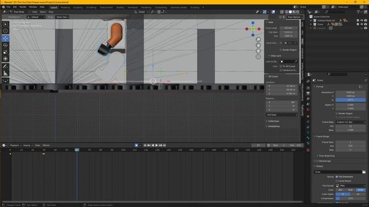Screen dimensions: 369x207
Task: Click the outliner filter funnel icon
Action: [358, 11]
